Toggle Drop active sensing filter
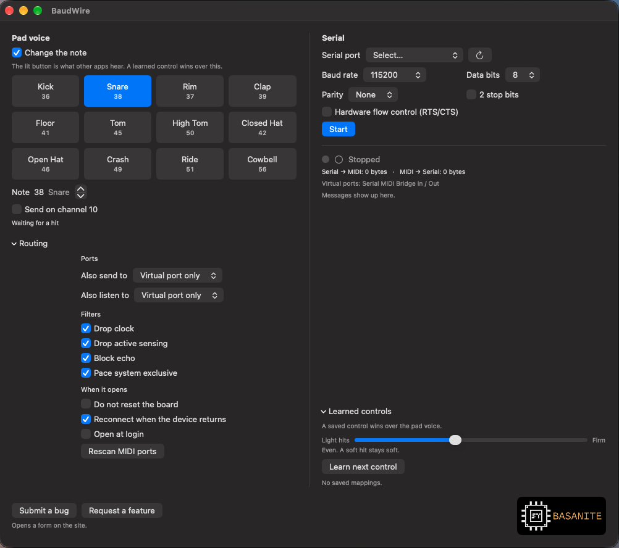The width and height of the screenshot is (619, 548). (86, 343)
